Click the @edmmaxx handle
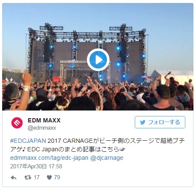The width and height of the screenshot is (196, 190). [42, 128]
